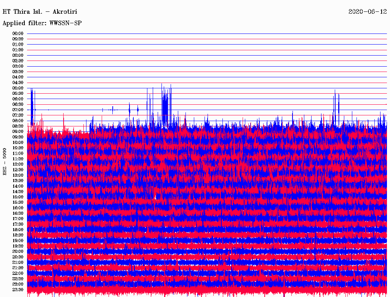
Task: Select the 15:30 time label
Action: pyautogui.click(x=18, y=203)
